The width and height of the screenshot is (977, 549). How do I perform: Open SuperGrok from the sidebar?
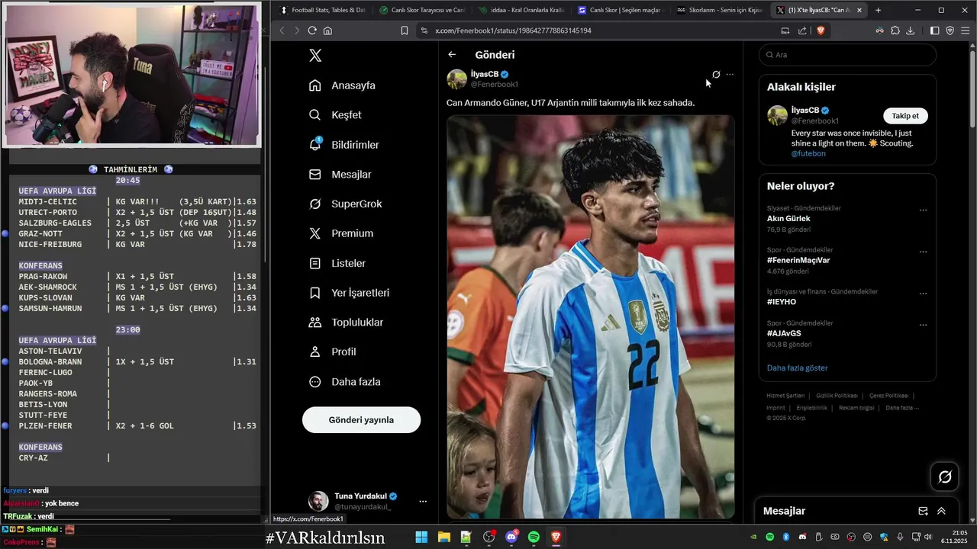[346, 204]
